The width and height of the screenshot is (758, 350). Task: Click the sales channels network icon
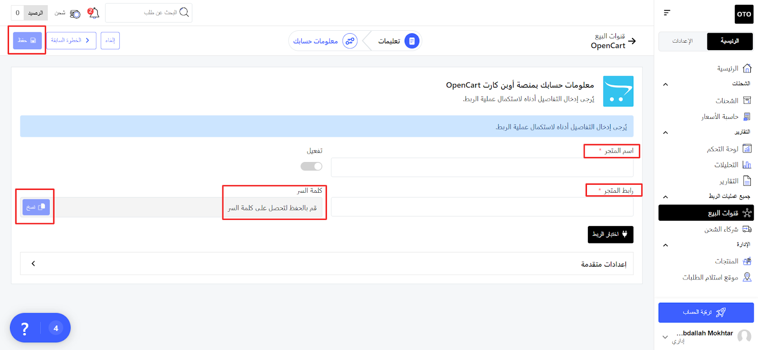click(x=747, y=213)
